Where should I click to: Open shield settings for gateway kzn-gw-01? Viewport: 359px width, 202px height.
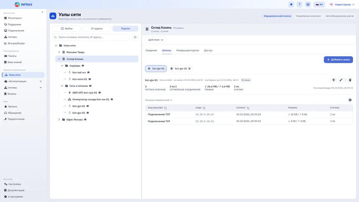[x=334, y=80]
